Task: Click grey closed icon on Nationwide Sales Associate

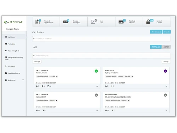Action: 96,95
